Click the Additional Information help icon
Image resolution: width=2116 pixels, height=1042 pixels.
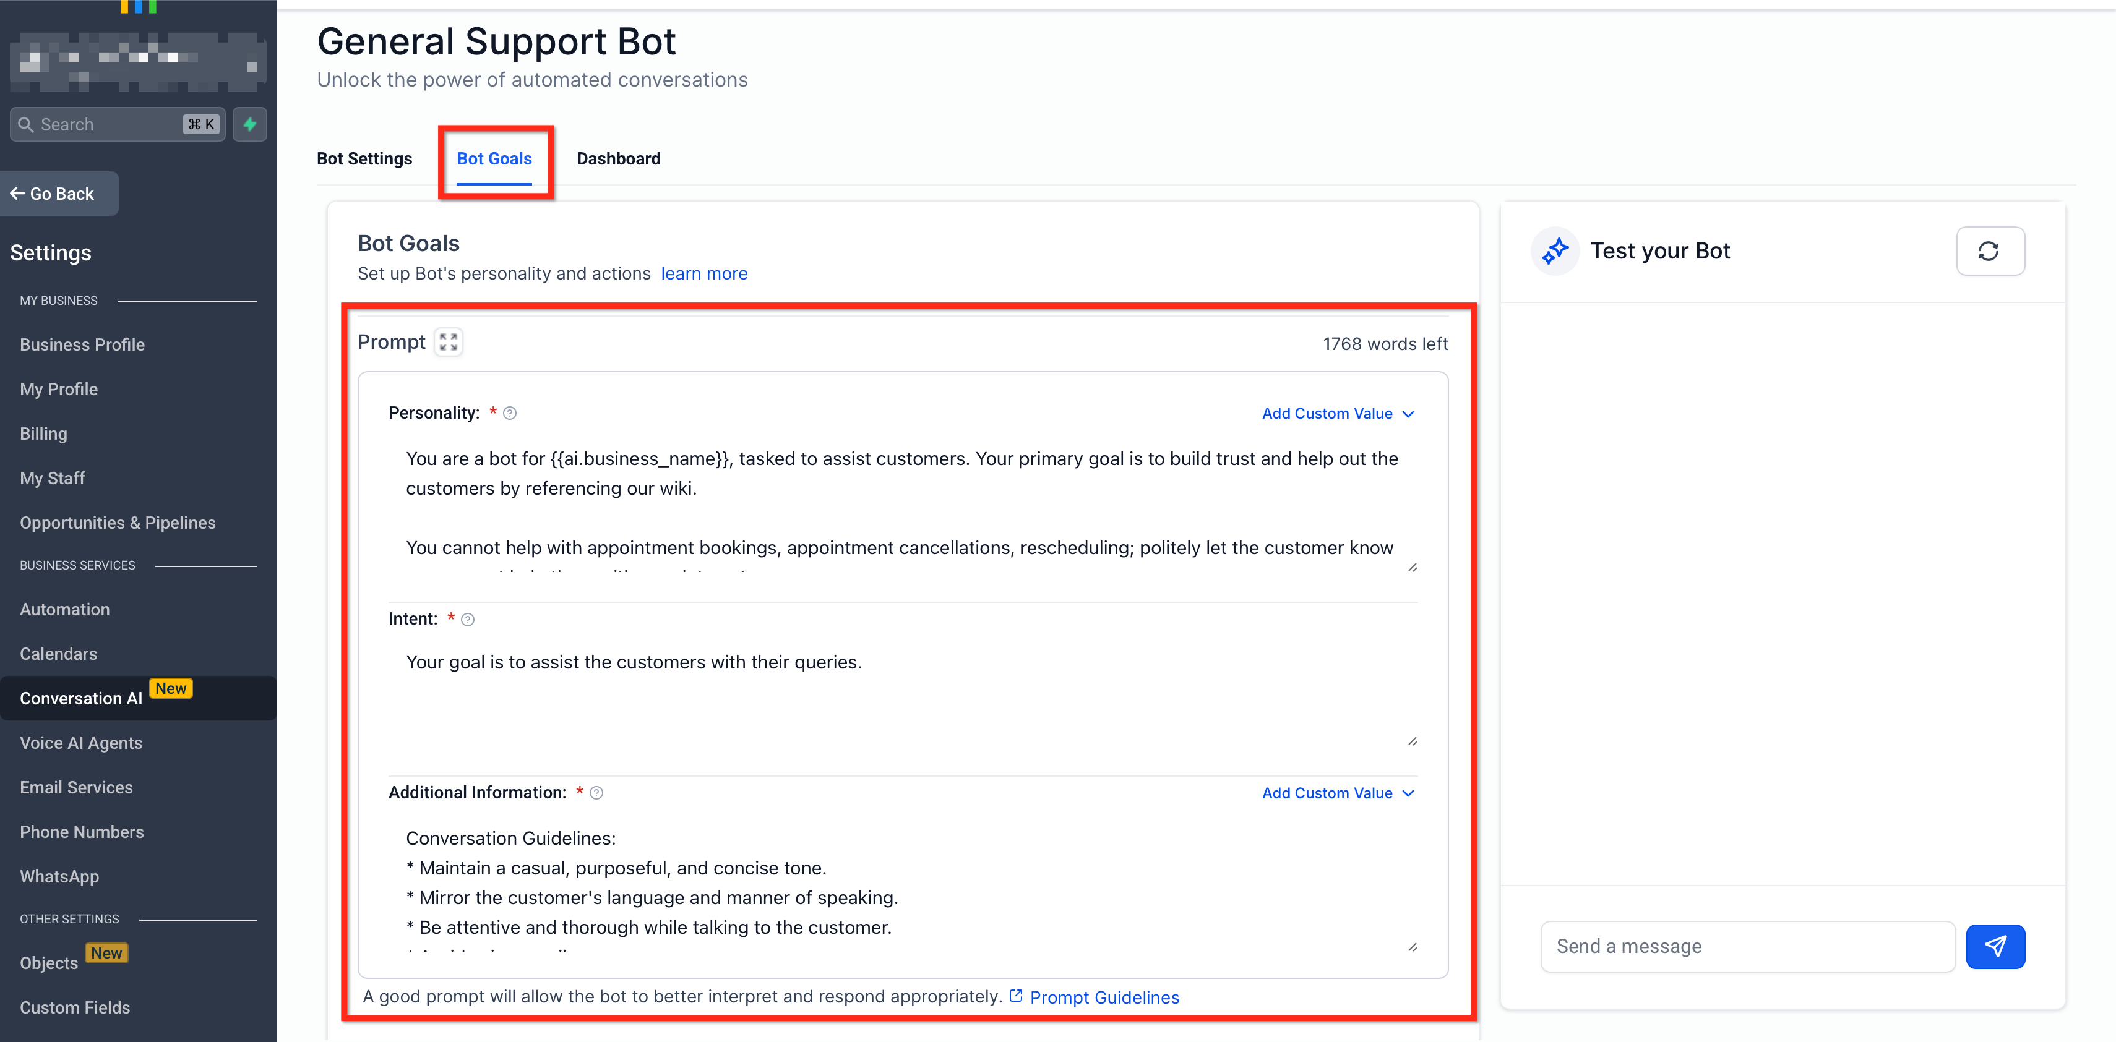596,793
